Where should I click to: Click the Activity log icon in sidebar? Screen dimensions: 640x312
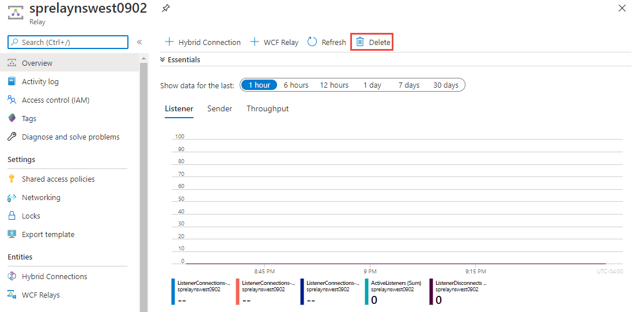12,81
